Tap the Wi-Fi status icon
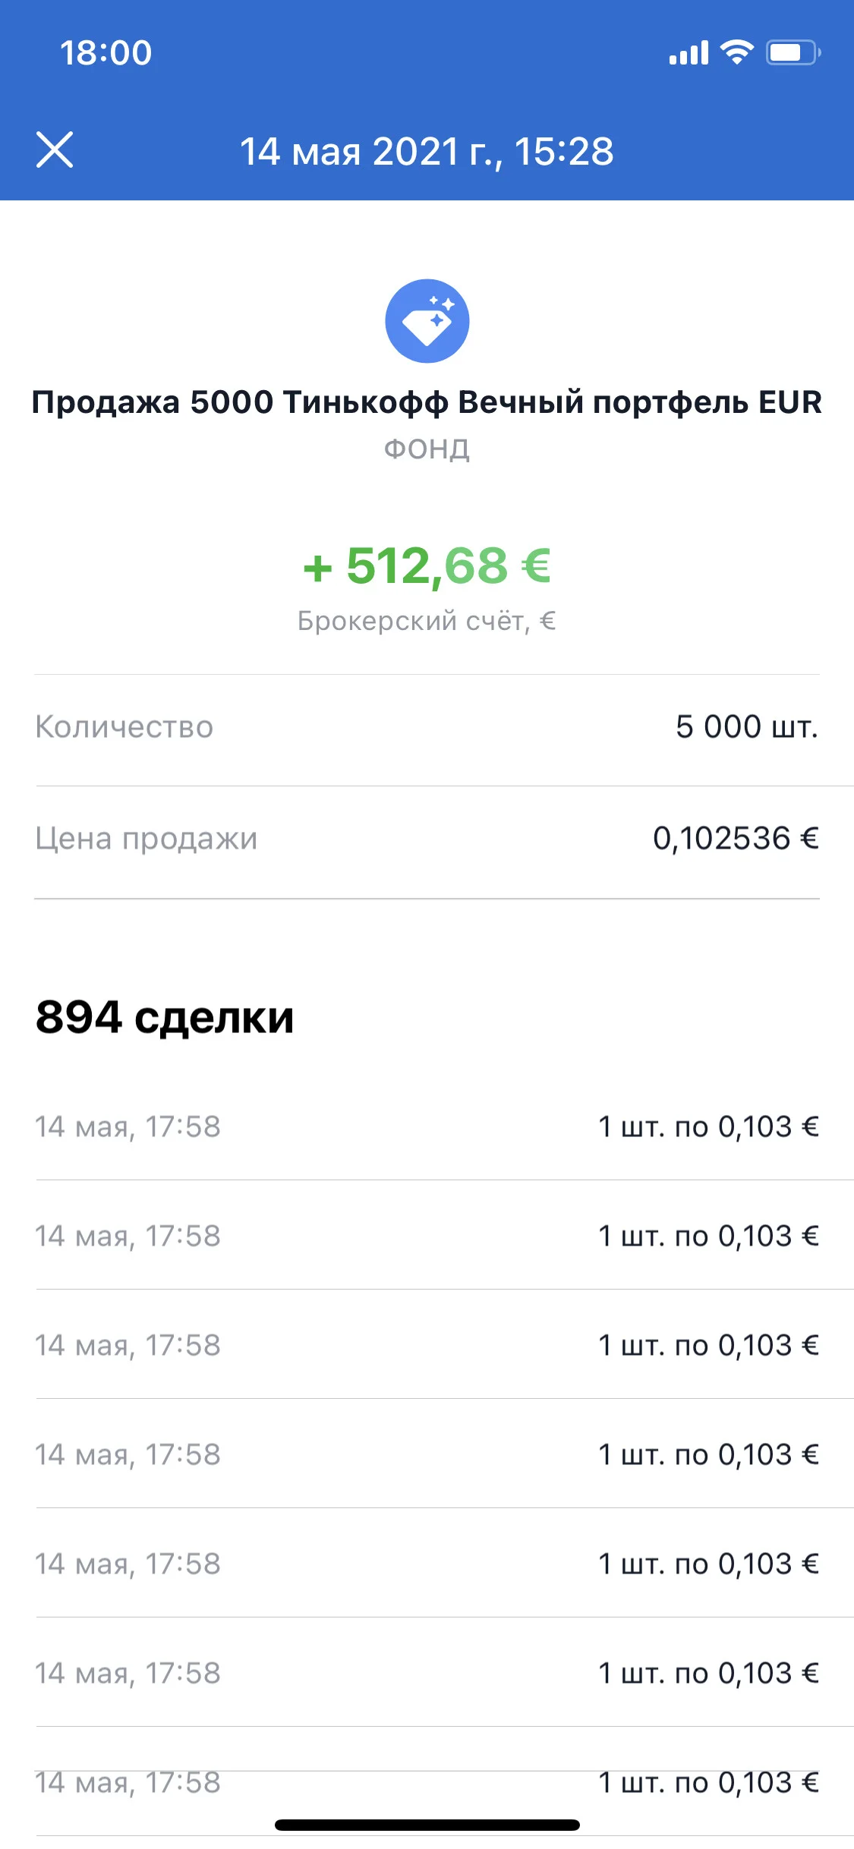Screen dimensions: 854x1849 coord(736,52)
